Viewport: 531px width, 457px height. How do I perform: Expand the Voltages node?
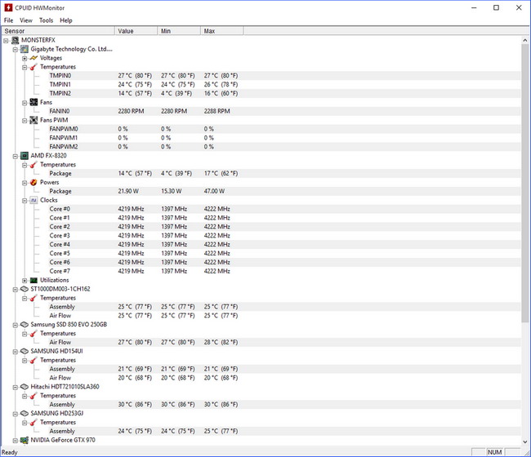[25, 59]
